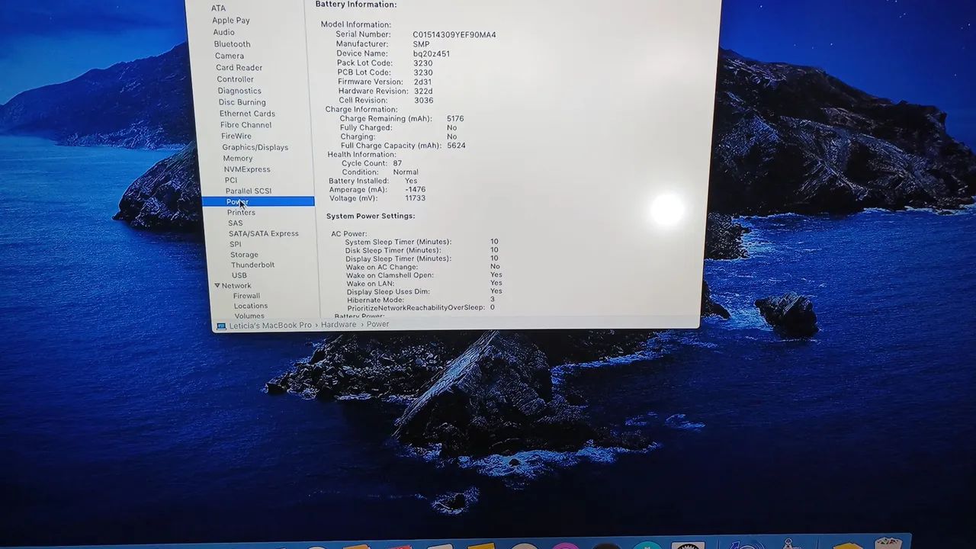Select Camera in the sidebar
The height and width of the screenshot is (549, 976).
[230, 56]
